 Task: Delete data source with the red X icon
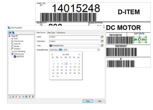pyautogui.click(x=16, y=97)
